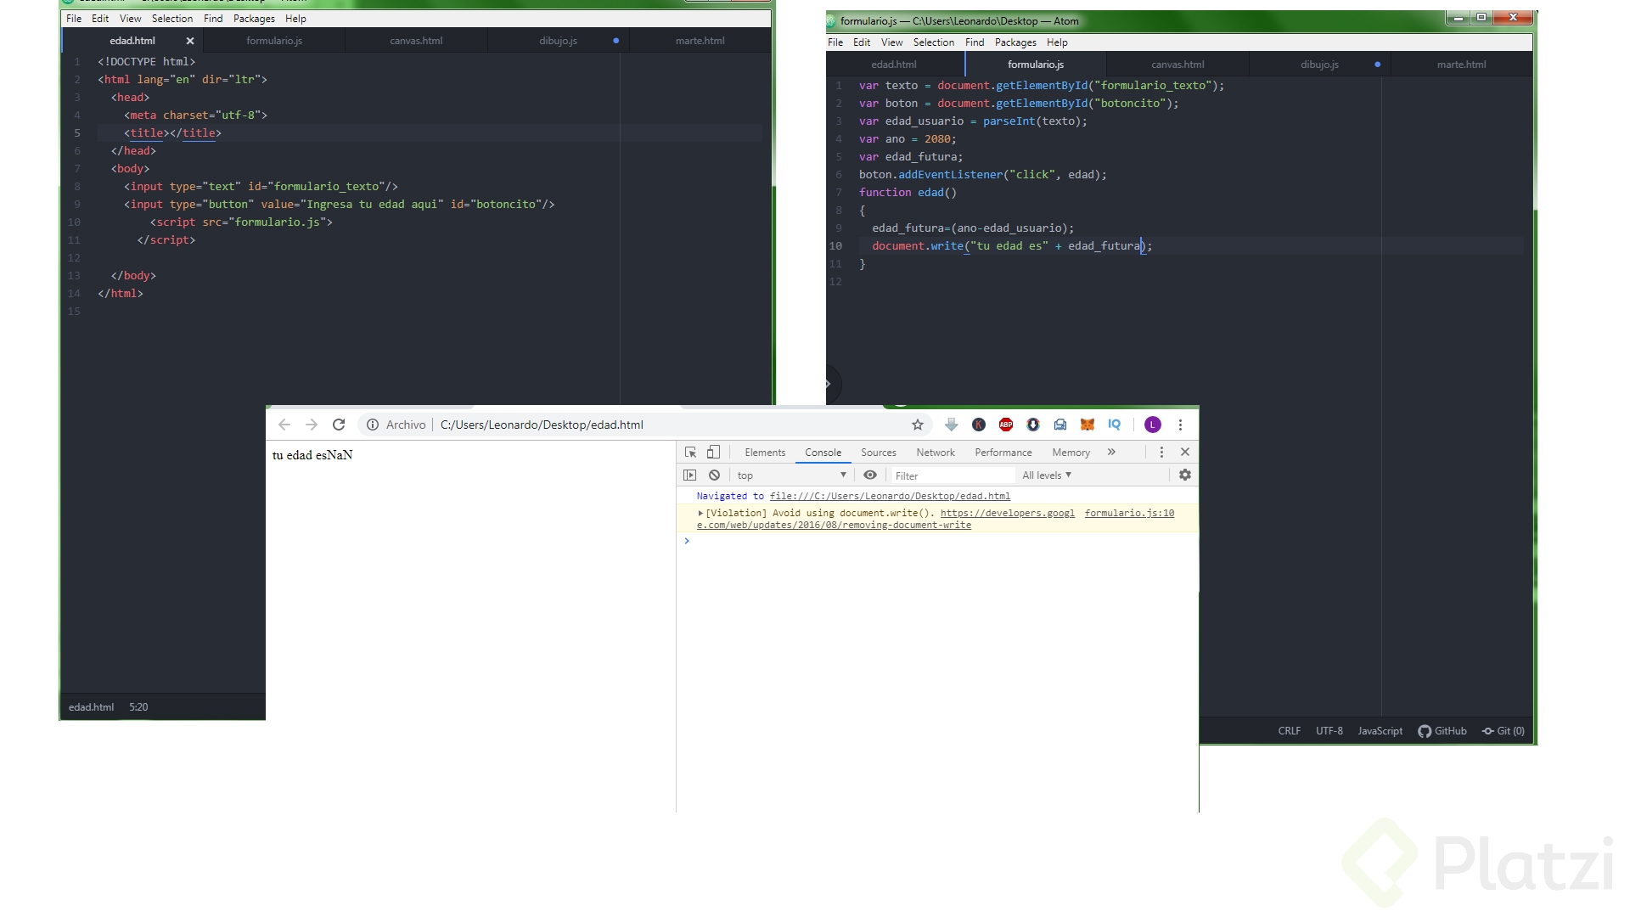The width and height of the screenshot is (1630, 917).
Task: Change the JavaScript grammar selector
Action: click(x=1380, y=731)
